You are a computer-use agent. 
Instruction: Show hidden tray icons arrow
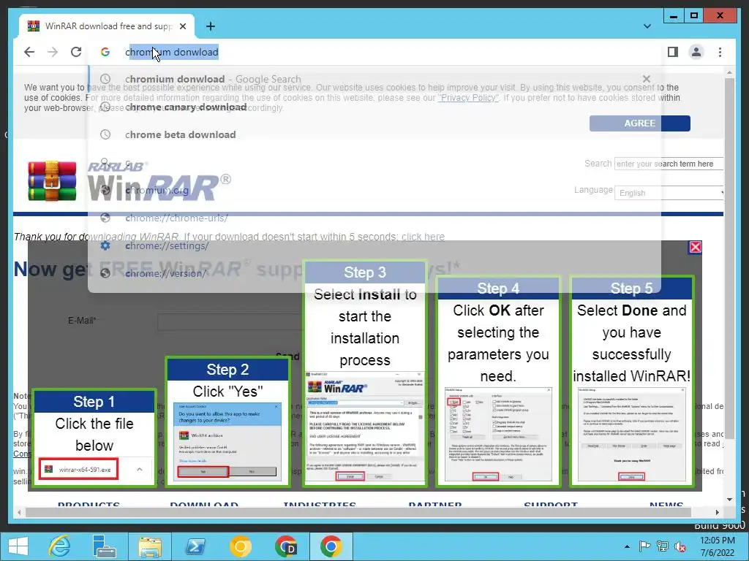[627, 546]
